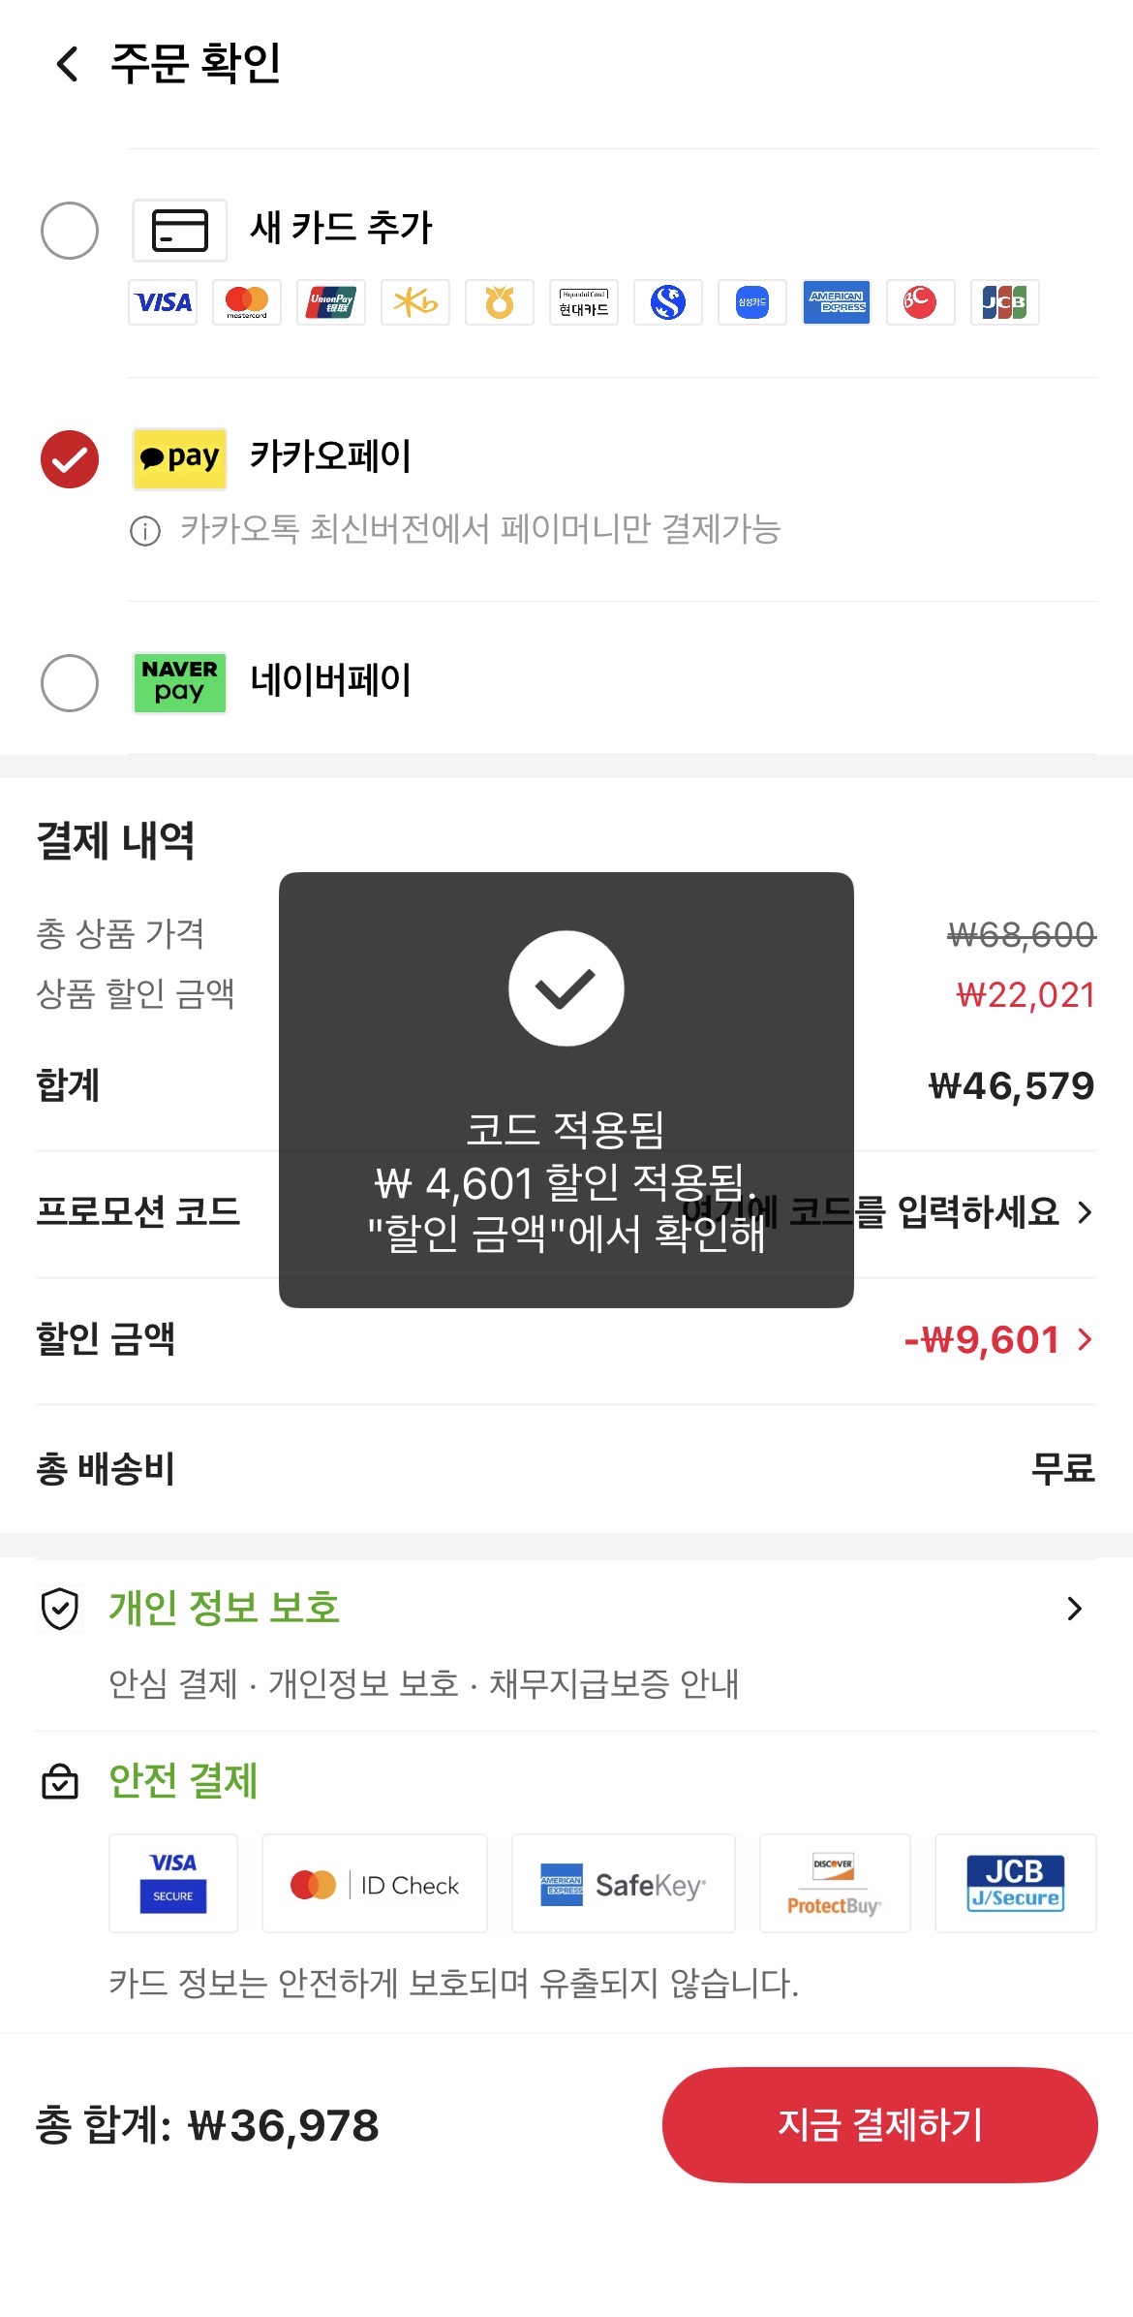Tap the KakaoPay logo icon
Screen dimensions: 1133x2317
(x=179, y=458)
